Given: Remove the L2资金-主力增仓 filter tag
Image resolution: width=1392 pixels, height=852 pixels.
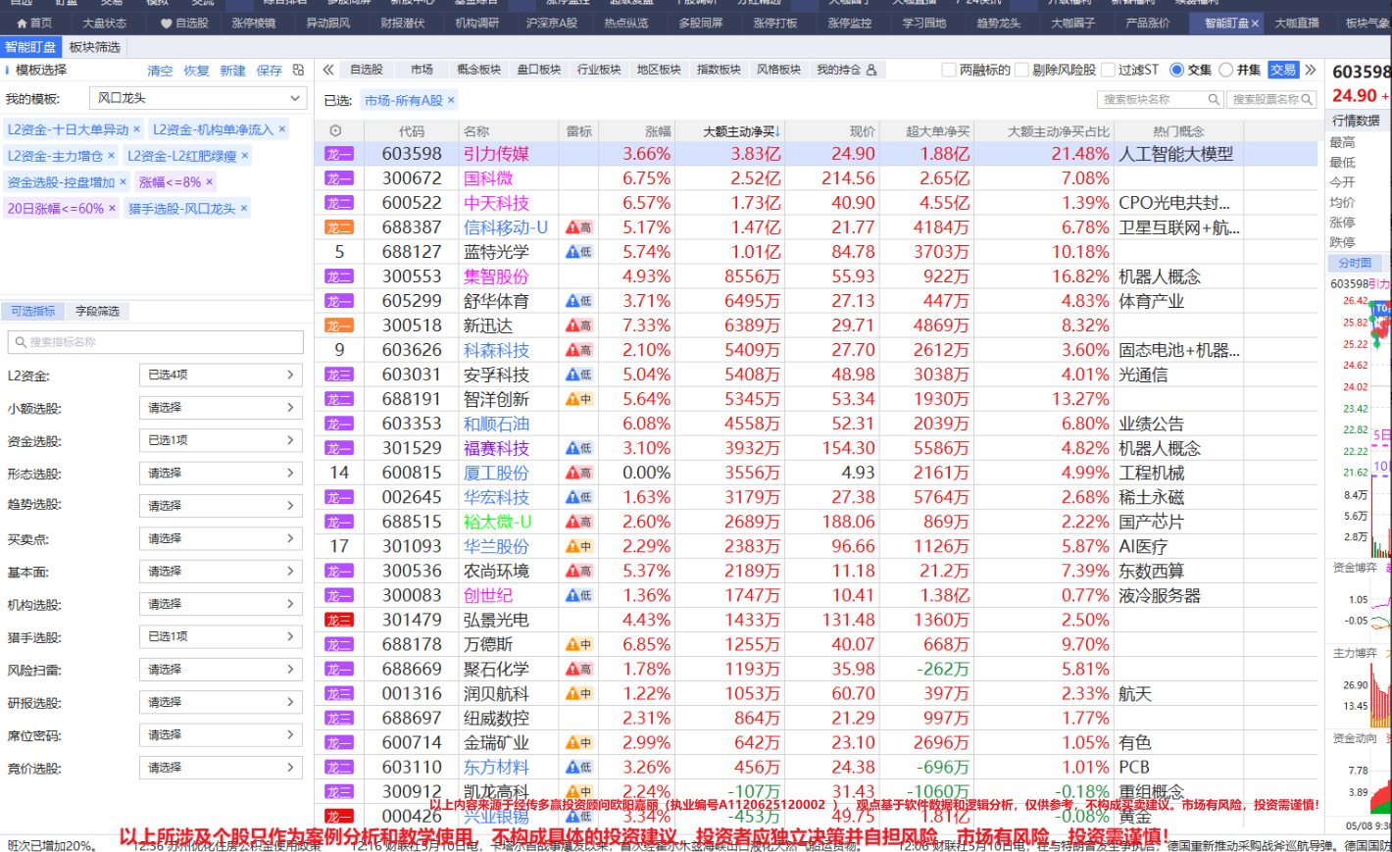Looking at the screenshot, I should coord(111,155).
